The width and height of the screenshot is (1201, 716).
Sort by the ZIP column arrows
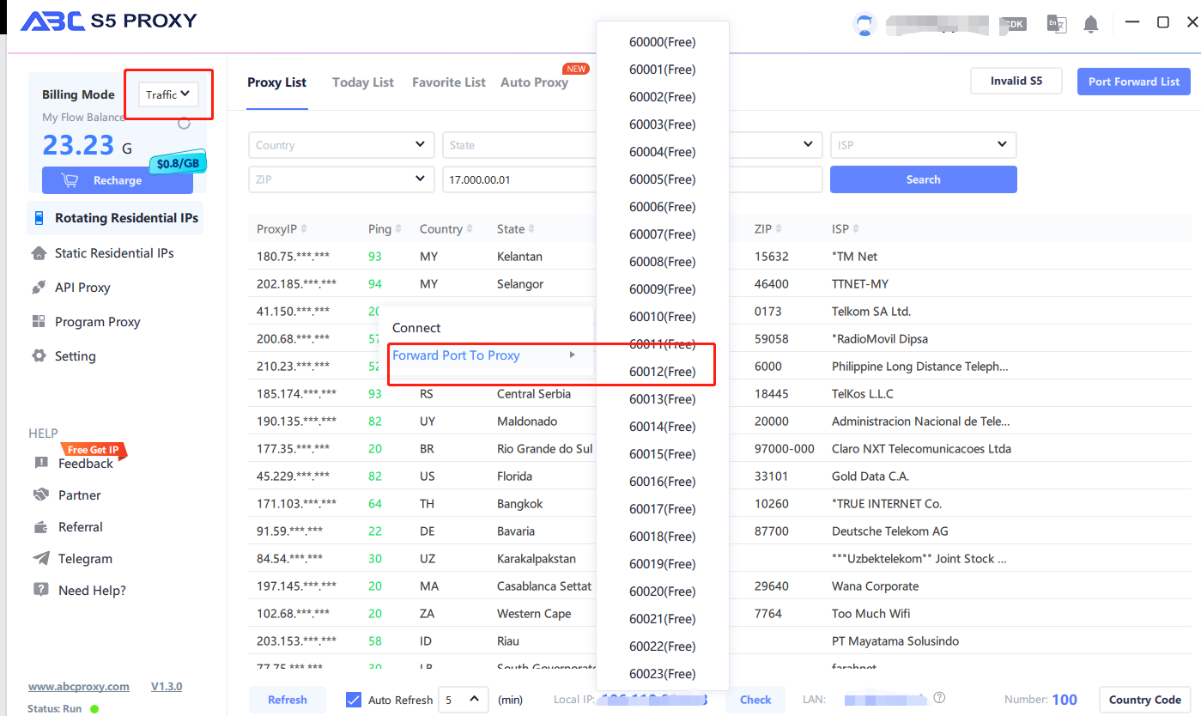779,229
